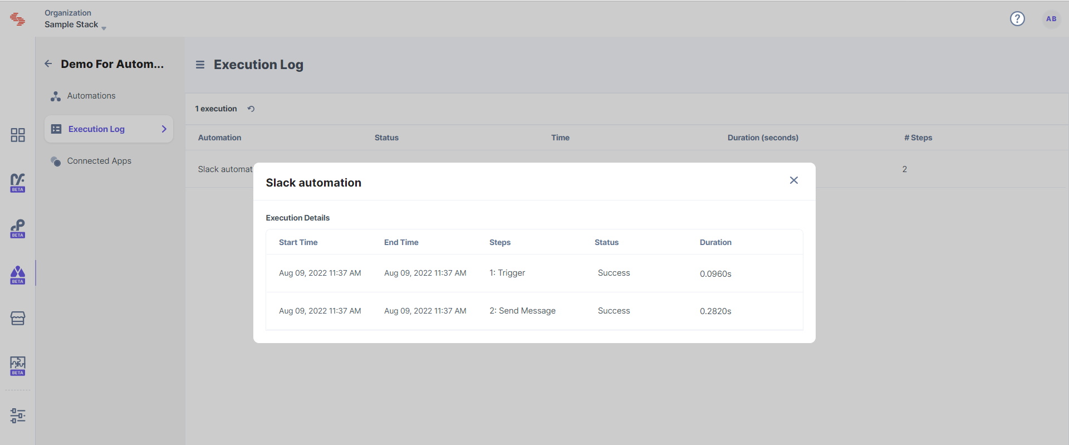Select the 1: Trigger step row
Image resolution: width=1069 pixels, height=445 pixels.
534,273
